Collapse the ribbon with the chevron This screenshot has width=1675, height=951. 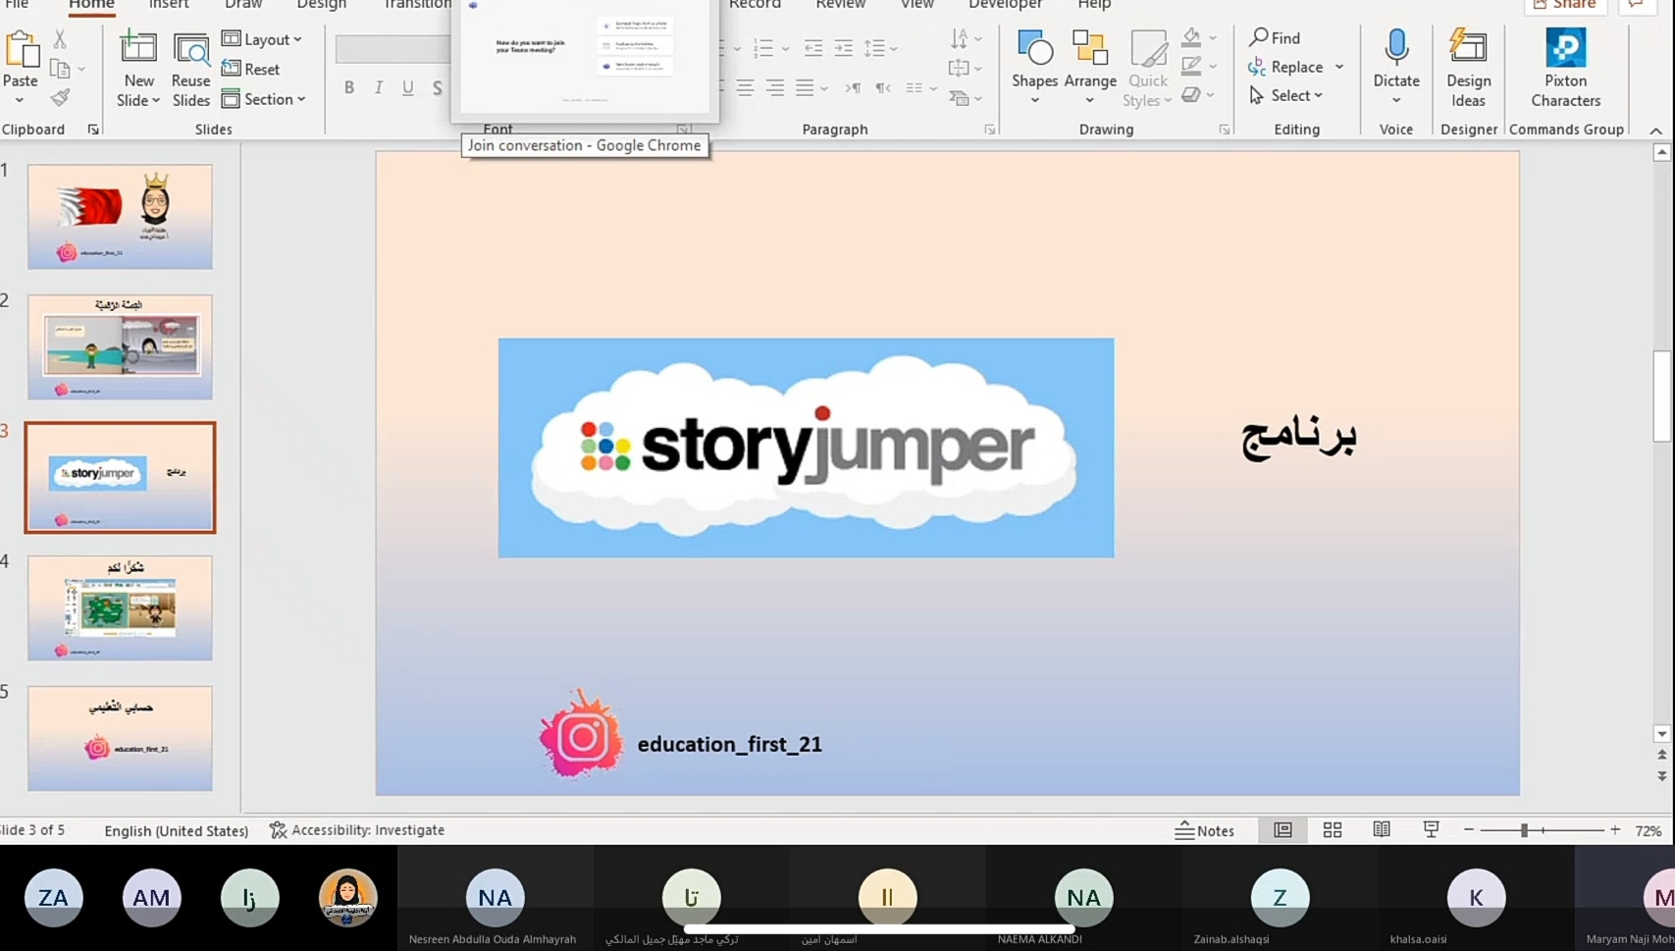[x=1655, y=131]
